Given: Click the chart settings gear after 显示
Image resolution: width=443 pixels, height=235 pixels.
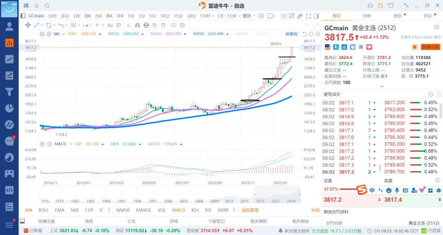Looking at the screenshot, I should [x=261, y=16].
